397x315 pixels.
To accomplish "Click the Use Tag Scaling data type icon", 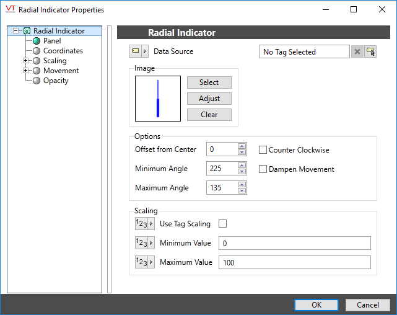I will (x=141, y=224).
